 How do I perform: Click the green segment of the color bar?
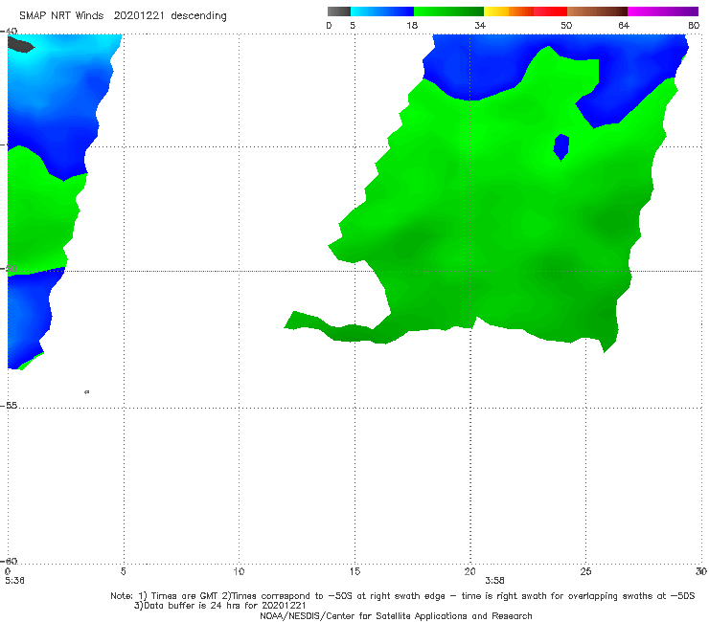448,11
